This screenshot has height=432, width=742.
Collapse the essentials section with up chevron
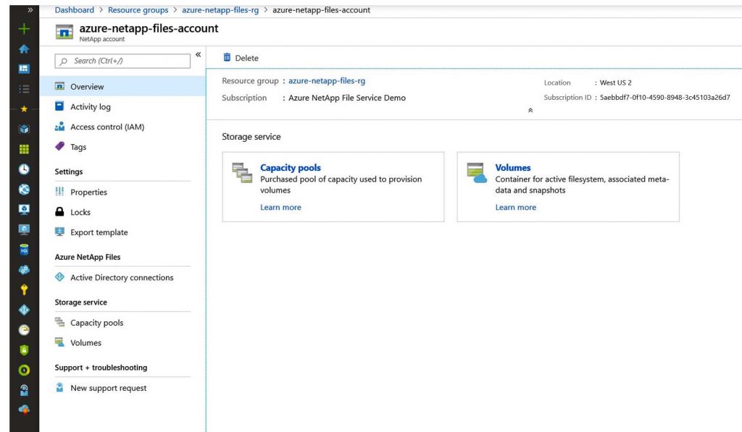[x=530, y=111]
